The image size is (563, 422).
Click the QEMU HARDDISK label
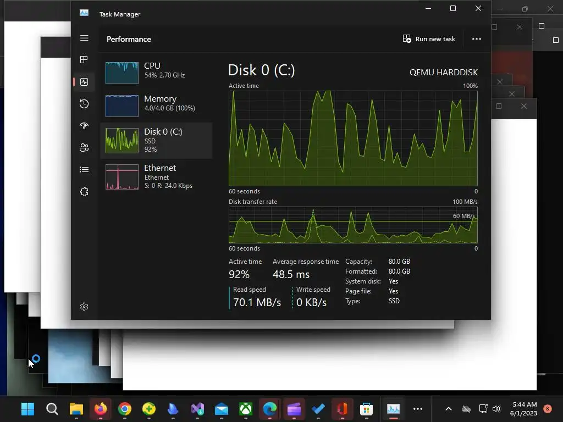[x=444, y=73]
